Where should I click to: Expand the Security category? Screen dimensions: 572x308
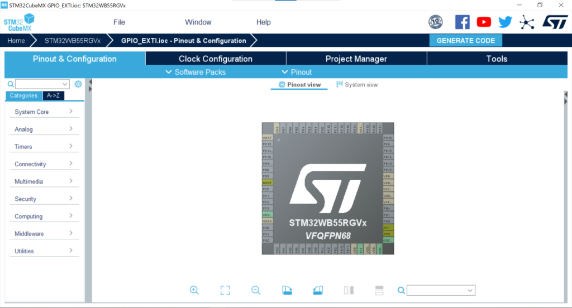[44, 199]
